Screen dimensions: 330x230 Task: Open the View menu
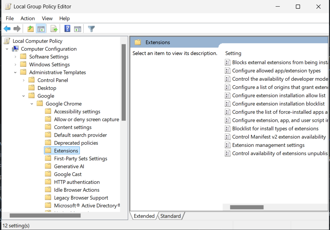pos(47,18)
